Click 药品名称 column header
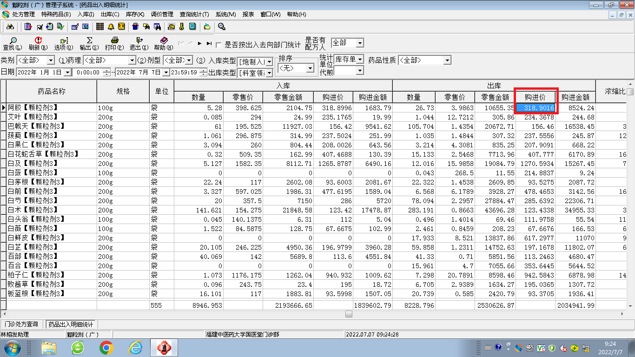The height and width of the screenshot is (357, 635). 52,91
